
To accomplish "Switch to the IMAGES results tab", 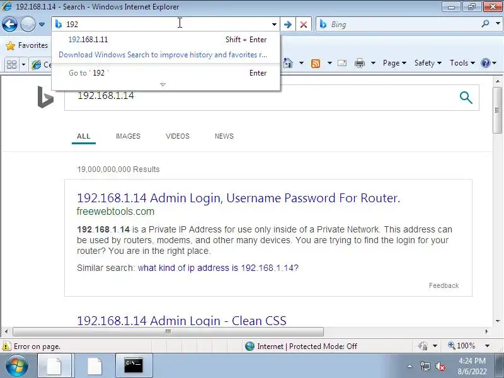I will click(128, 136).
